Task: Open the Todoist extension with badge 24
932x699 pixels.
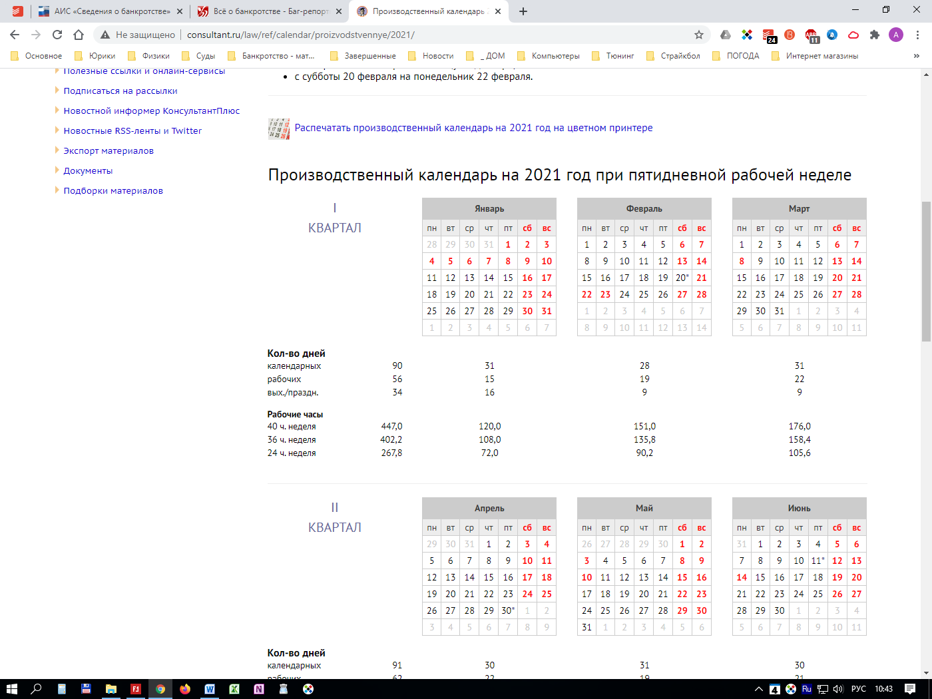Action: [768, 35]
